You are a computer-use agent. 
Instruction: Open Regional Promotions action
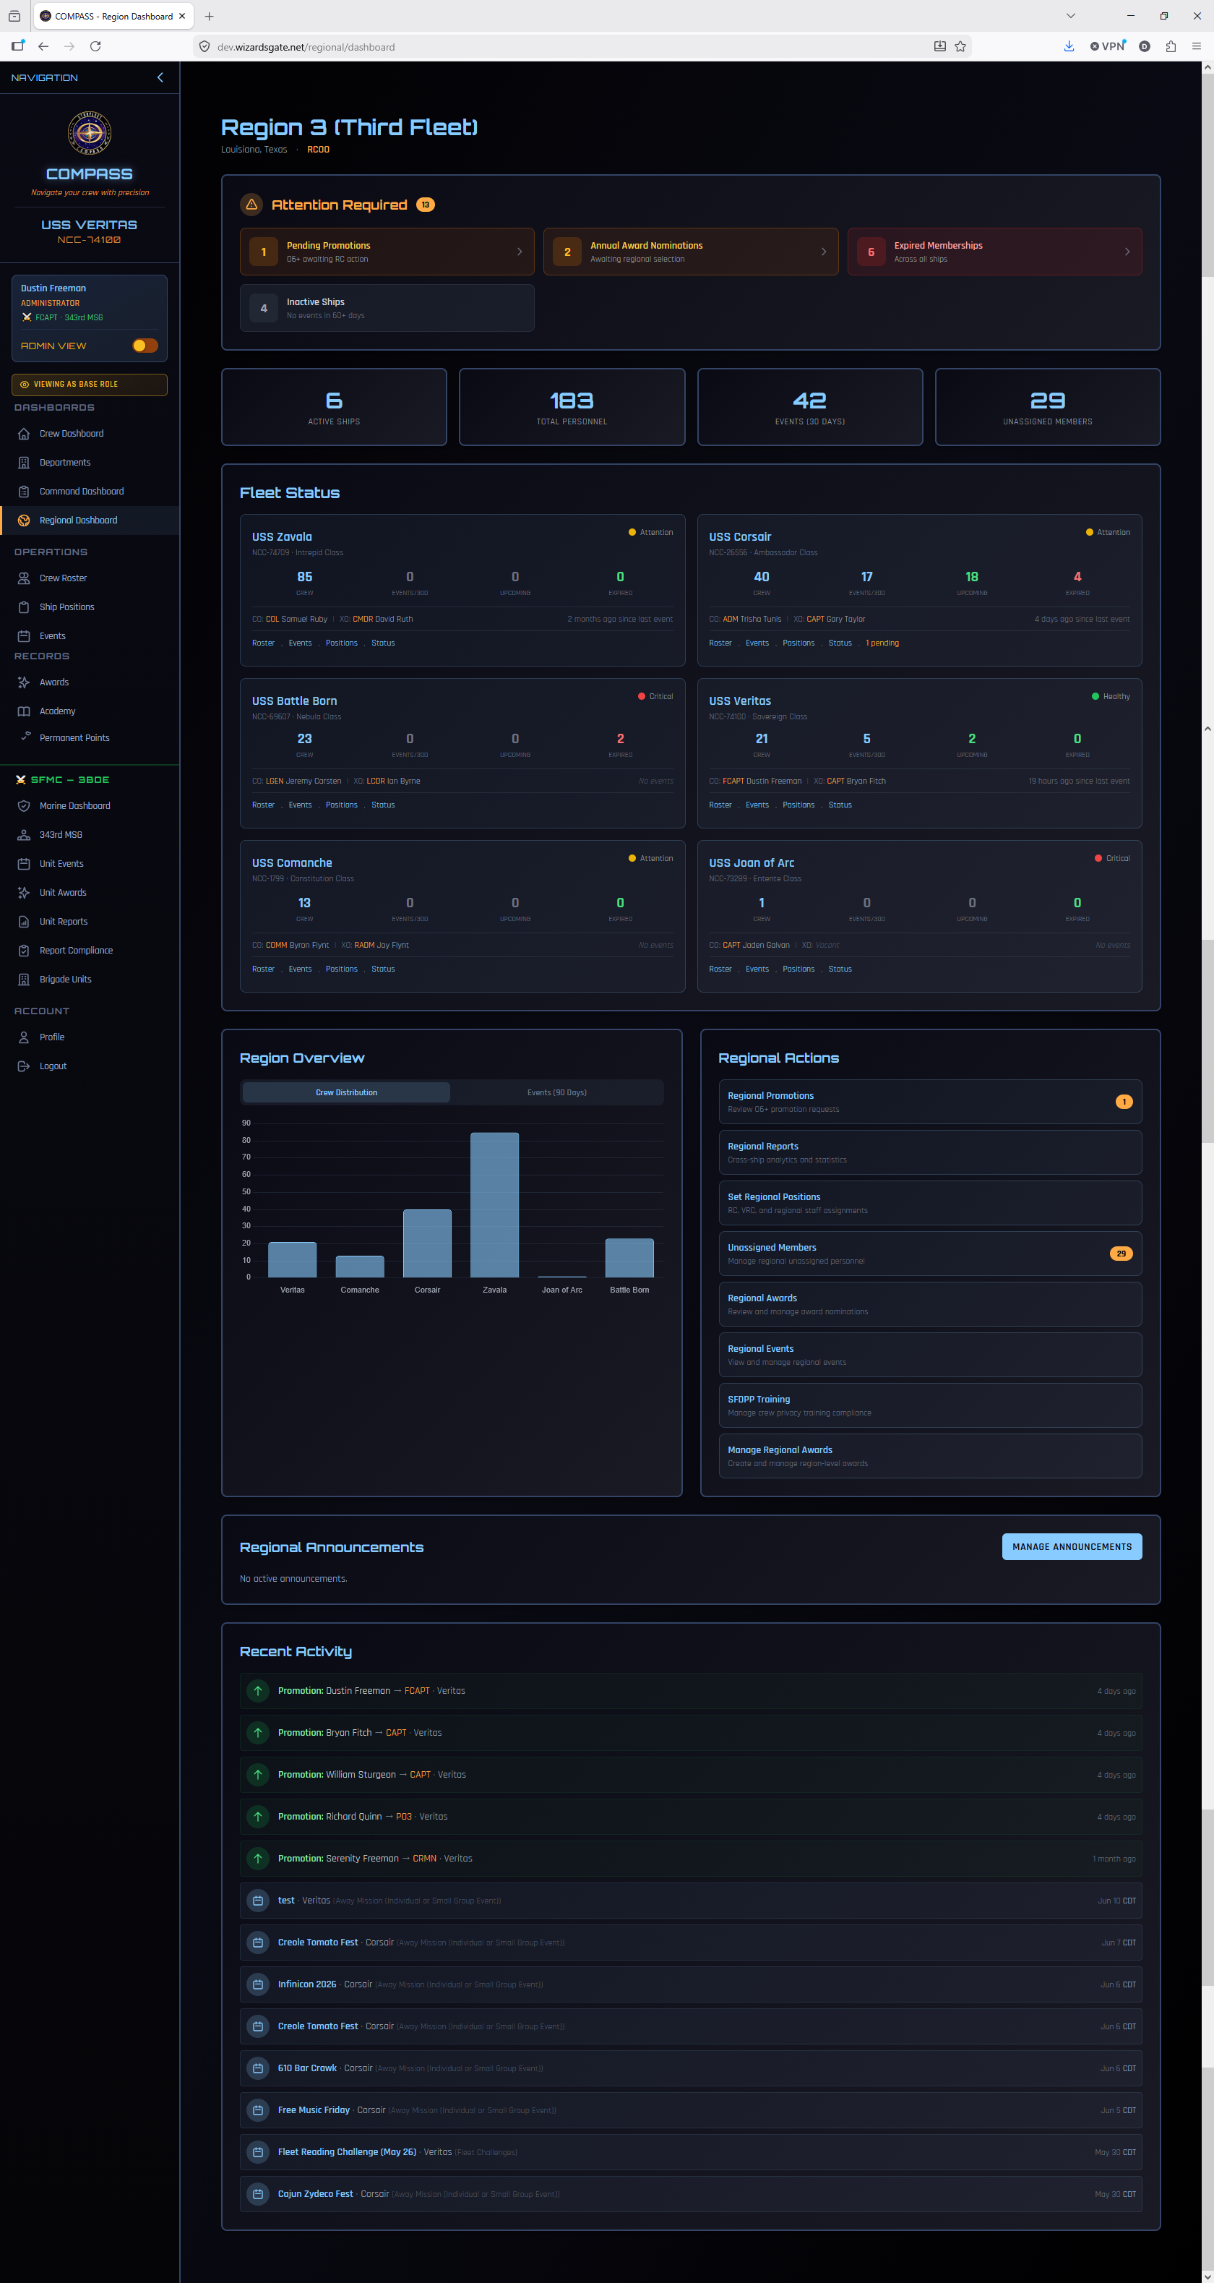point(929,1102)
